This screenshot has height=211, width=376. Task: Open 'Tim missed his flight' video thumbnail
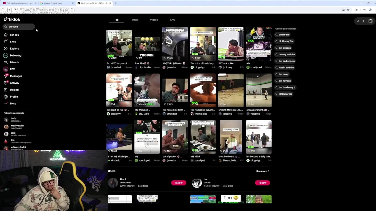click(x=175, y=90)
